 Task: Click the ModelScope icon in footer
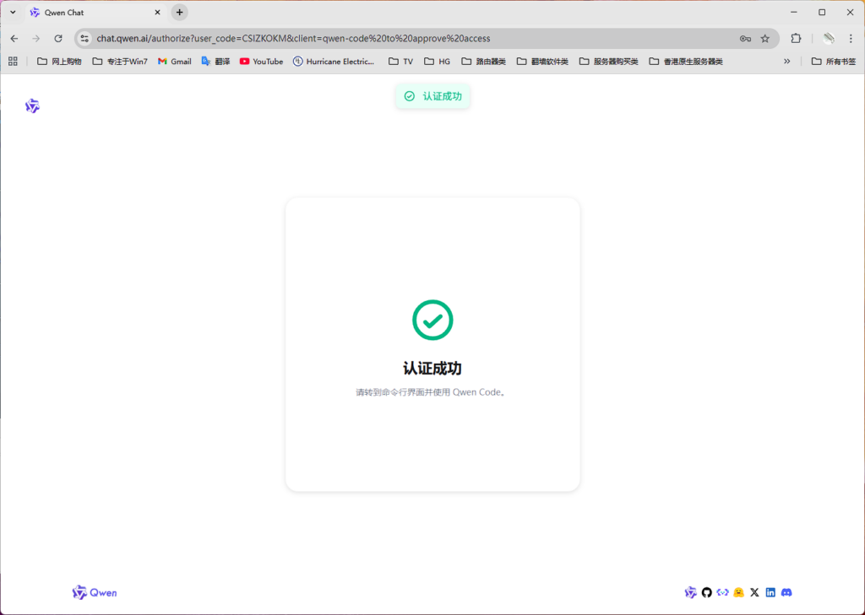(x=722, y=592)
